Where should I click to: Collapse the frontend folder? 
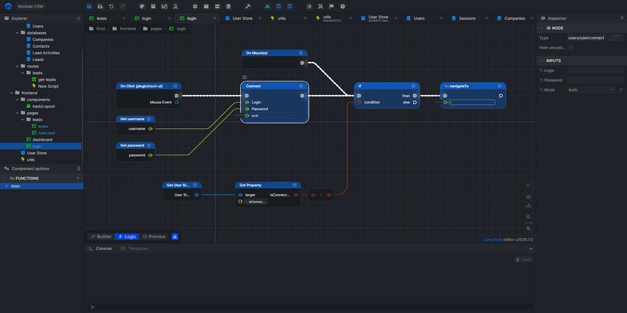tap(11, 93)
